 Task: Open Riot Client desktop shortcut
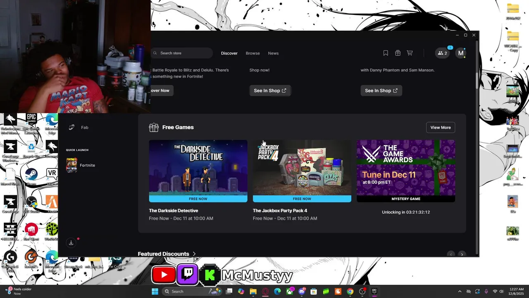(x=31, y=232)
